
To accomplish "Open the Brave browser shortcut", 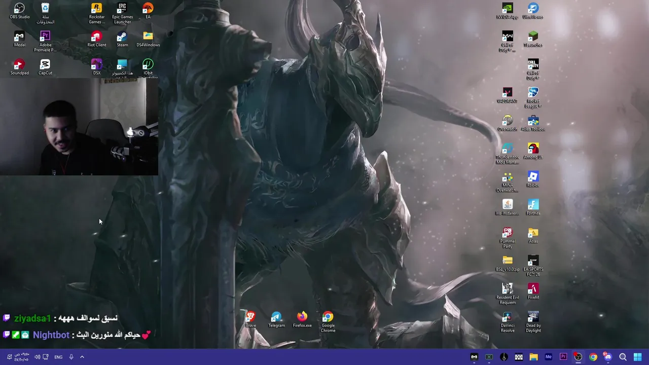I will point(250,319).
